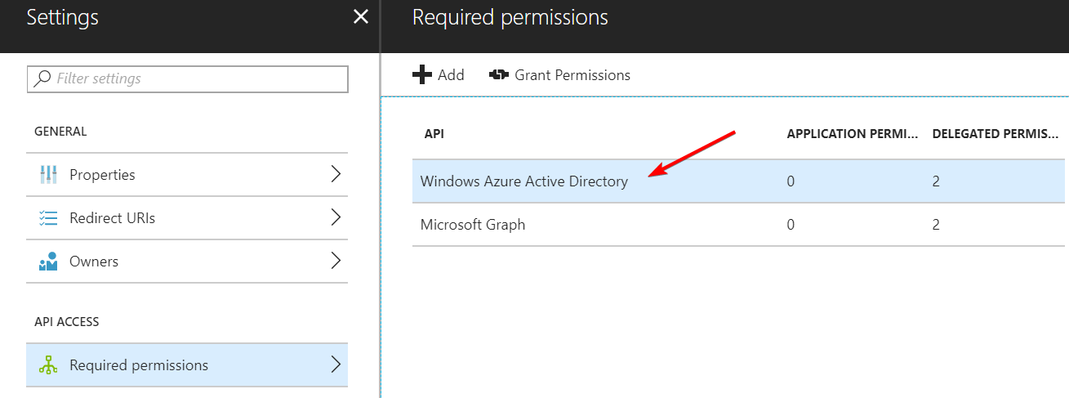Click the Properties sliders icon

[47, 174]
